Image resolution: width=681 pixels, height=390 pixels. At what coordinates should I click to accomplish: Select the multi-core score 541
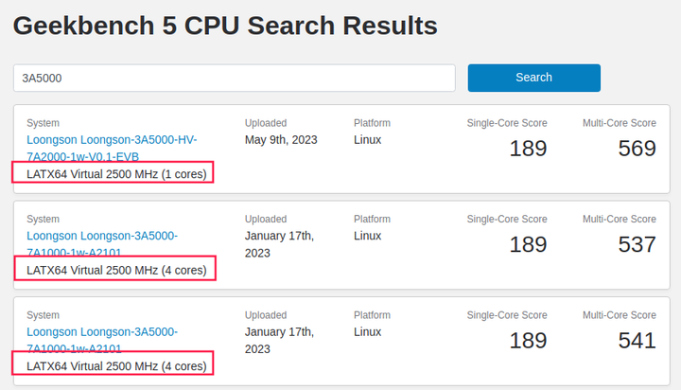(637, 341)
